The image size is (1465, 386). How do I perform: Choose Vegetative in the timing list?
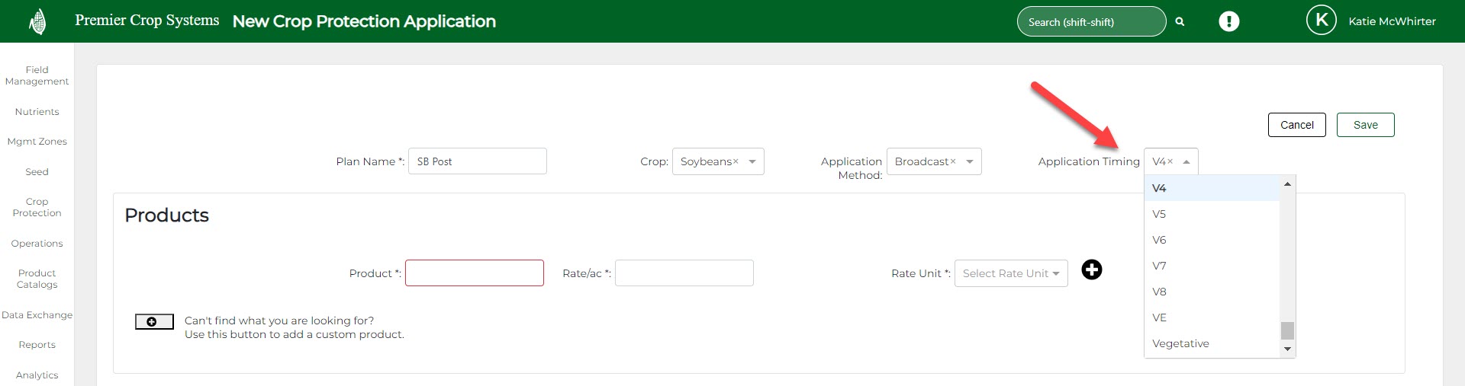[x=1180, y=343]
